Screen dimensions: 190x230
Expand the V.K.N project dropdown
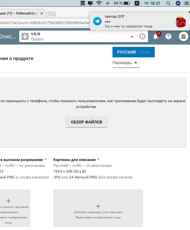[132, 37]
